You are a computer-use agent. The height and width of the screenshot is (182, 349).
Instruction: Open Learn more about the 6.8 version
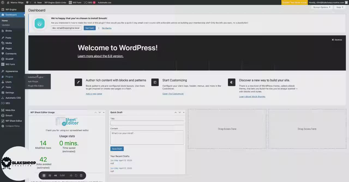point(101,56)
